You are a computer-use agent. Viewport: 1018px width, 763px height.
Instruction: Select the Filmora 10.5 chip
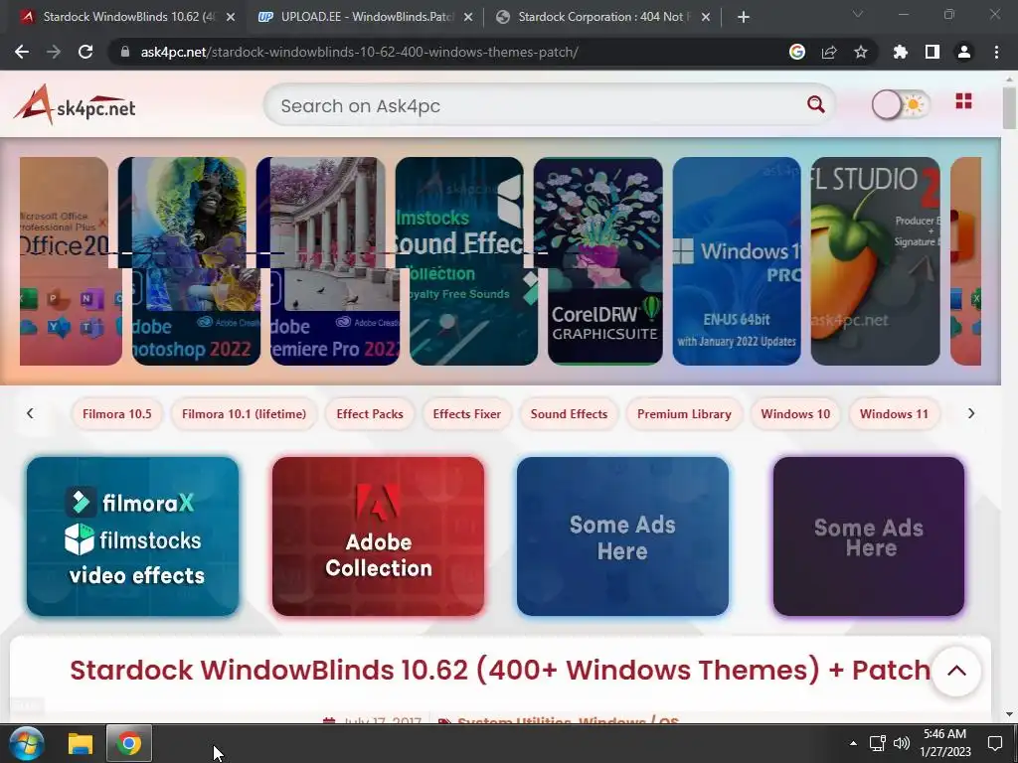[x=117, y=414]
